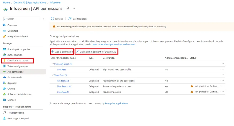
Task: Click the Description column header
Action: pyautogui.click(x=109, y=58)
